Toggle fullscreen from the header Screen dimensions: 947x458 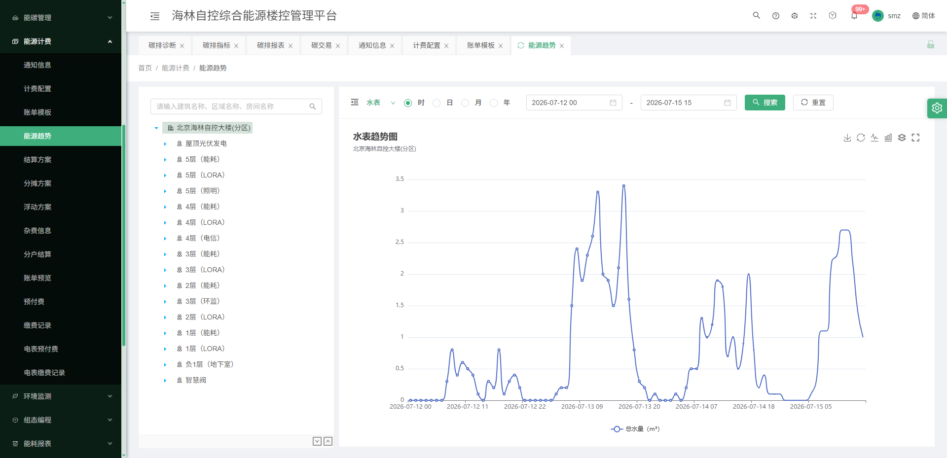(813, 16)
